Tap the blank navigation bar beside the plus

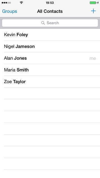tap(77, 11)
